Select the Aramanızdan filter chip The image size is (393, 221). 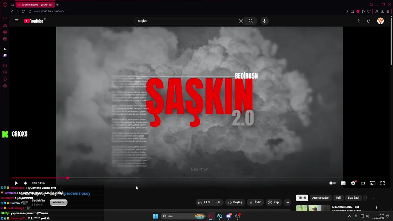coord(321,198)
